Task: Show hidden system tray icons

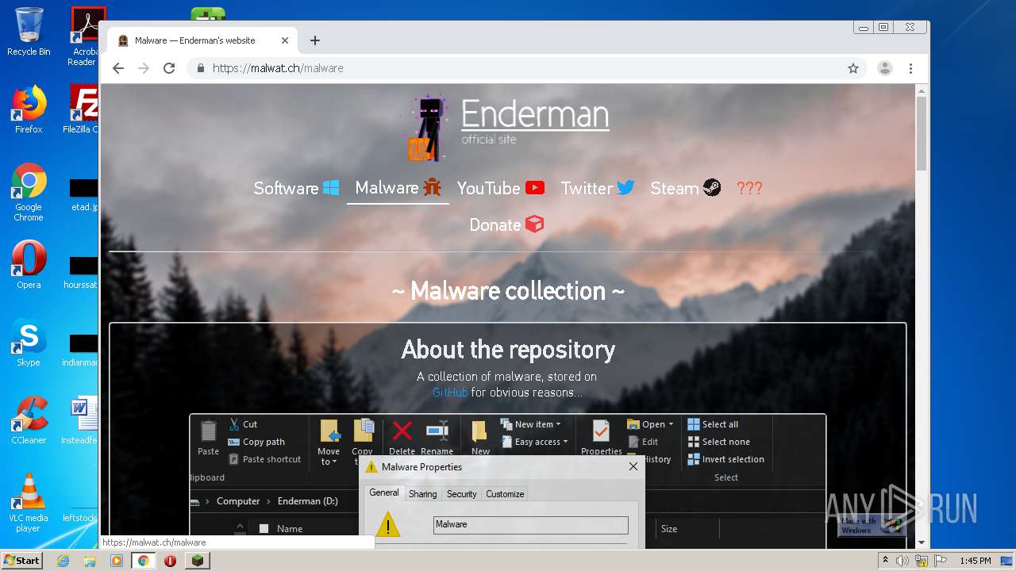Action: [x=885, y=561]
